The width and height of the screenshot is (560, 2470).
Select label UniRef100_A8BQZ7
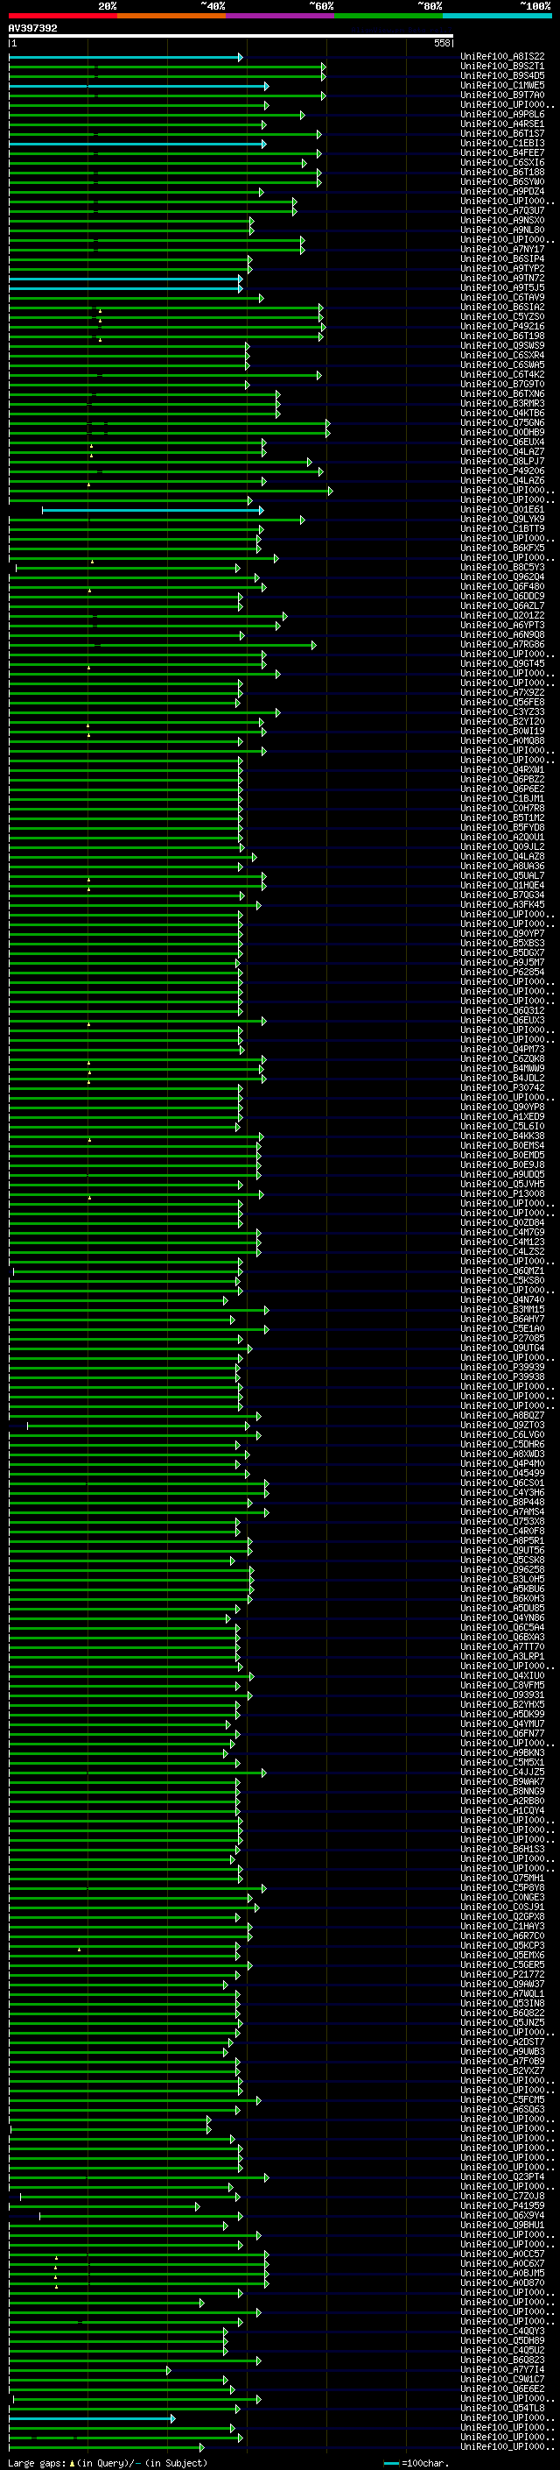[x=502, y=1415]
